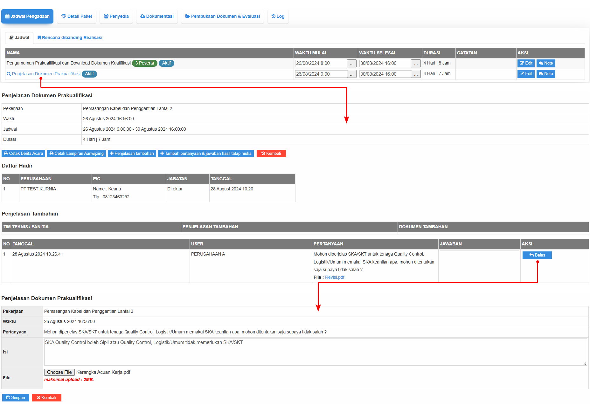Switch to Rencana dibanding Realisasi tab
Image resolution: width=590 pixels, height=404 pixels.
[x=70, y=38]
